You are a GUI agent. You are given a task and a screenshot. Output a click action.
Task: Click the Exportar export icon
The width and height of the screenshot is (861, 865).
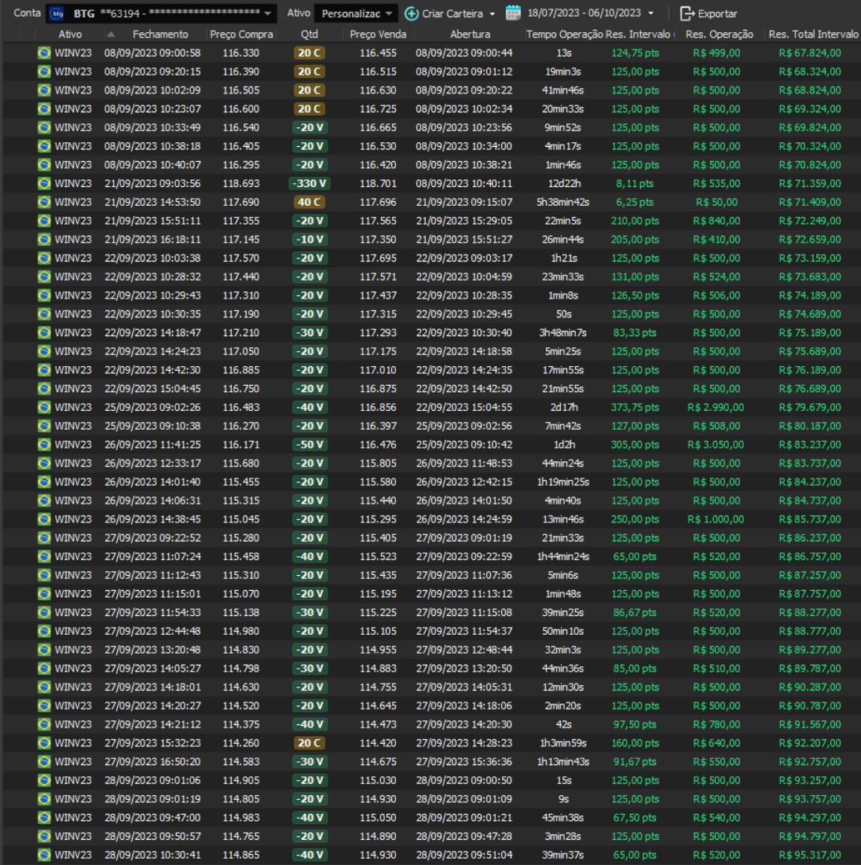tap(687, 13)
